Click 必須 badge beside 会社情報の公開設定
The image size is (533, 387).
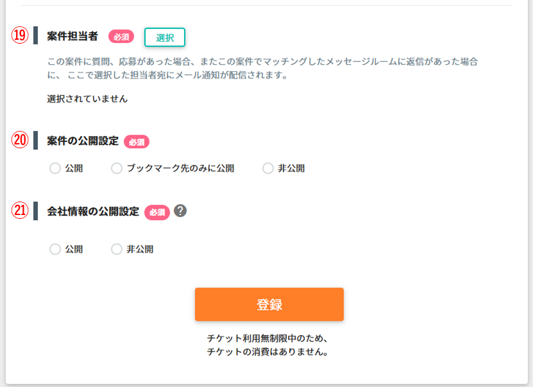[x=157, y=212]
